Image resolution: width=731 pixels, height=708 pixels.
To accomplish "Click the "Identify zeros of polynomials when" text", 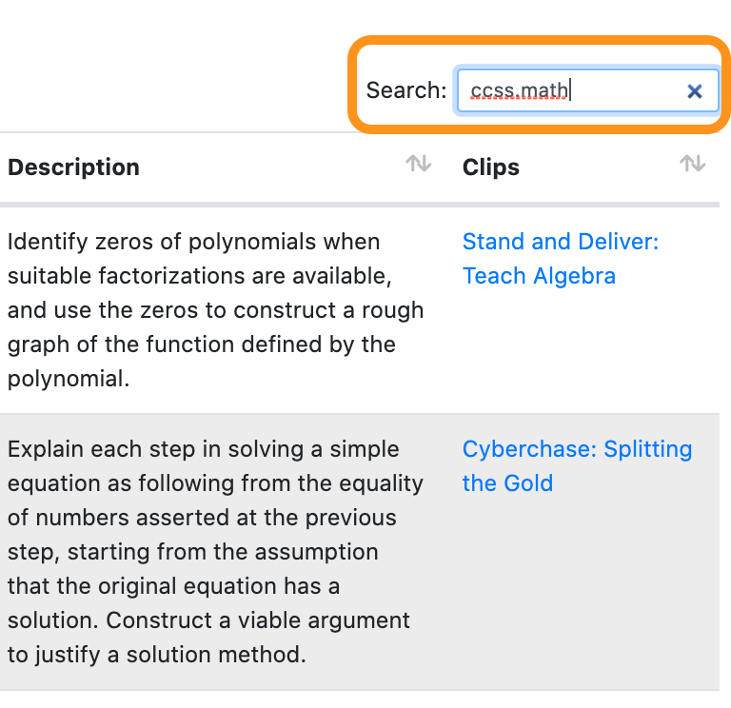I will (193, 242).
